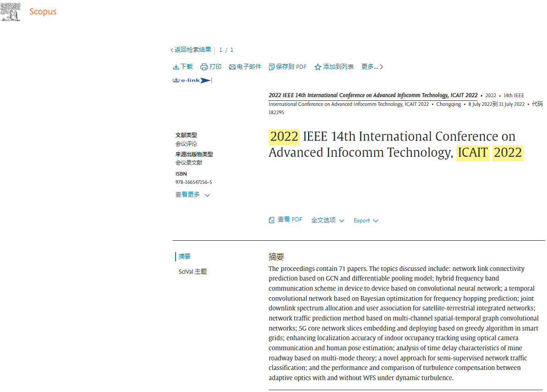Image resolution: width=547 pixels, height=392 pixels.
Task: Click the 保存到 PDF text label
Action: (x=291, y=66)
